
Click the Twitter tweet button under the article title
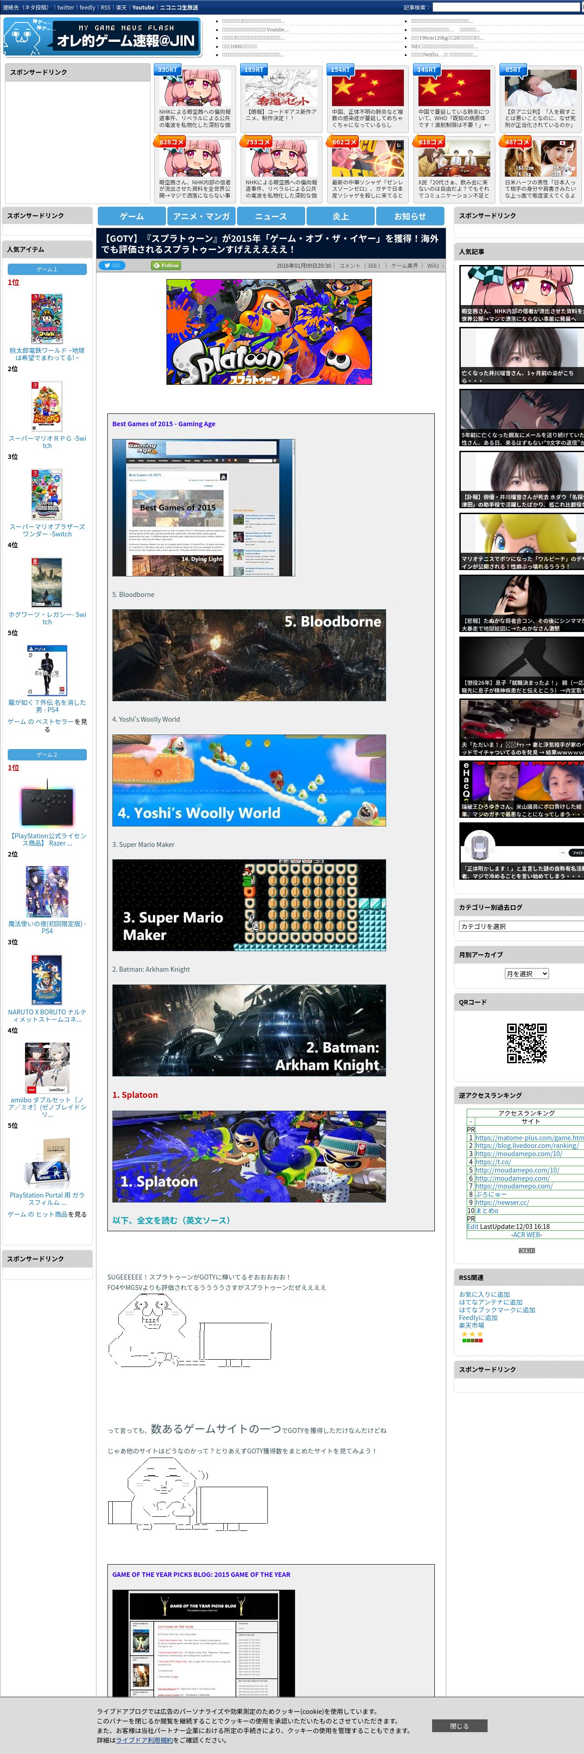[x=112, y=265]
